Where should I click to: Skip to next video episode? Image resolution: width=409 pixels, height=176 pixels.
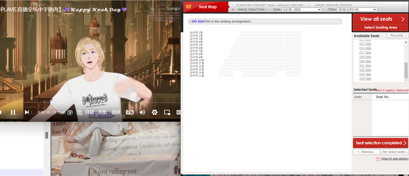[x=27, y=113]
